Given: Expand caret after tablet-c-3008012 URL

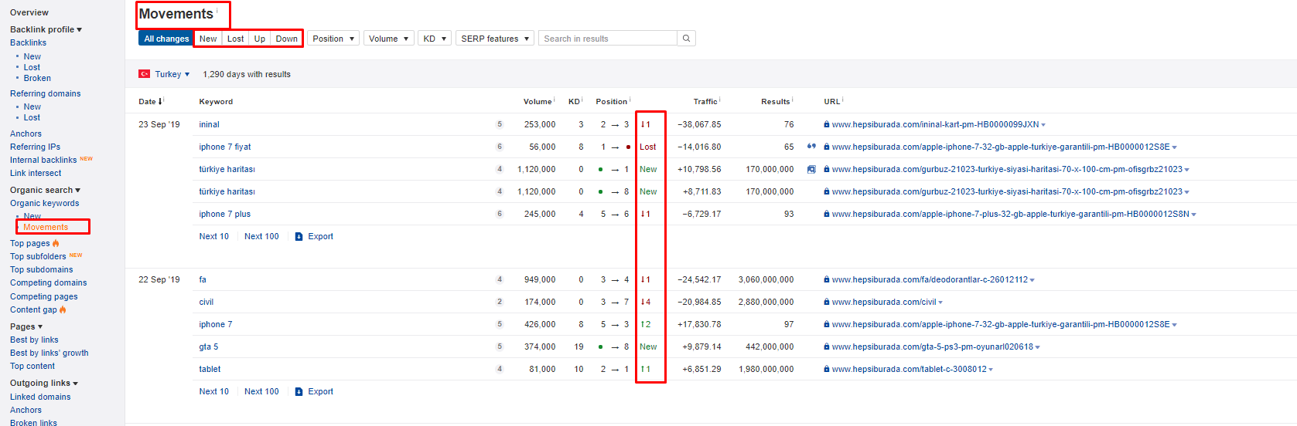Looking at the screenshot, I should [991, 370].
